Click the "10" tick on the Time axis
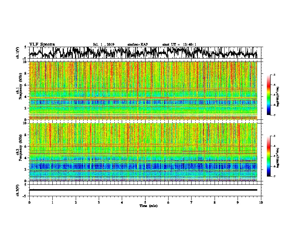The width and height of the screenshot is (294, 227). point(261,203)
